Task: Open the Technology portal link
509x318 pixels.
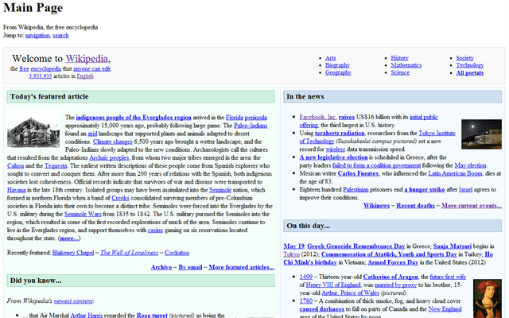Action: (x=470, y=65)
